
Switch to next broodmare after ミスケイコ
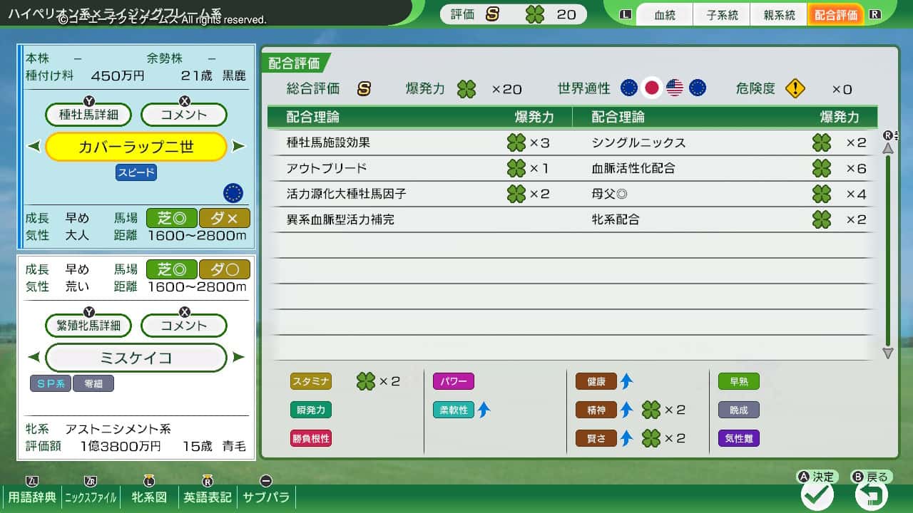tap(238, 357)
